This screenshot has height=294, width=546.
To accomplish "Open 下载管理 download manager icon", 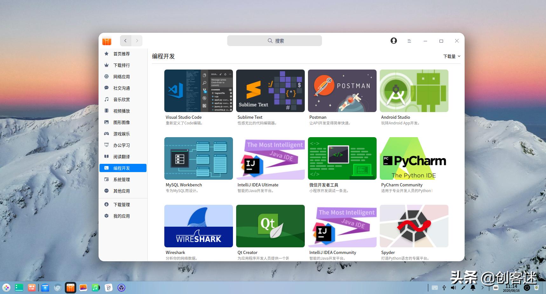I will pos(106,204).
